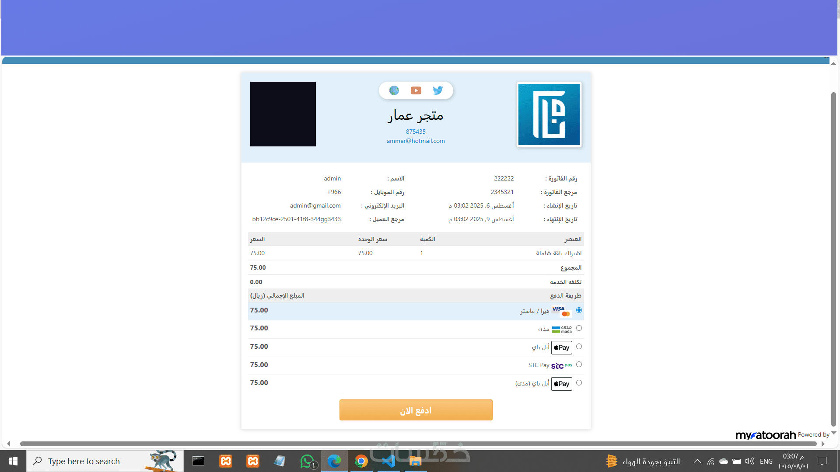Image resolution: width=840 pixels, height=472 pixels.
Task: Select the first Apple Pay radio option
Action: point(579,347)
